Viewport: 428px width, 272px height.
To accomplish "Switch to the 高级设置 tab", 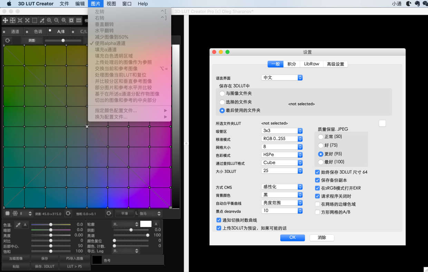I will coord(335,64).
